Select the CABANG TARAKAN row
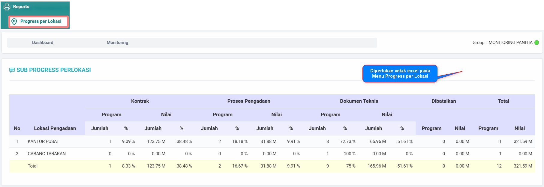This screenshot has height=187, width=544. [x=47, y=154]
